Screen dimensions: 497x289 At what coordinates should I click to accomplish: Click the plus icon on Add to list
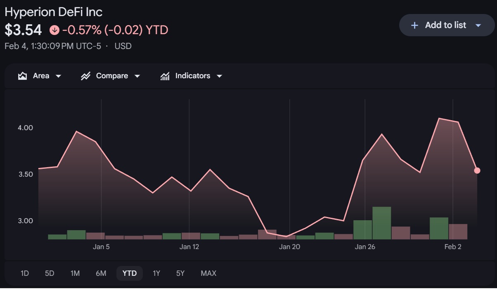415,25
